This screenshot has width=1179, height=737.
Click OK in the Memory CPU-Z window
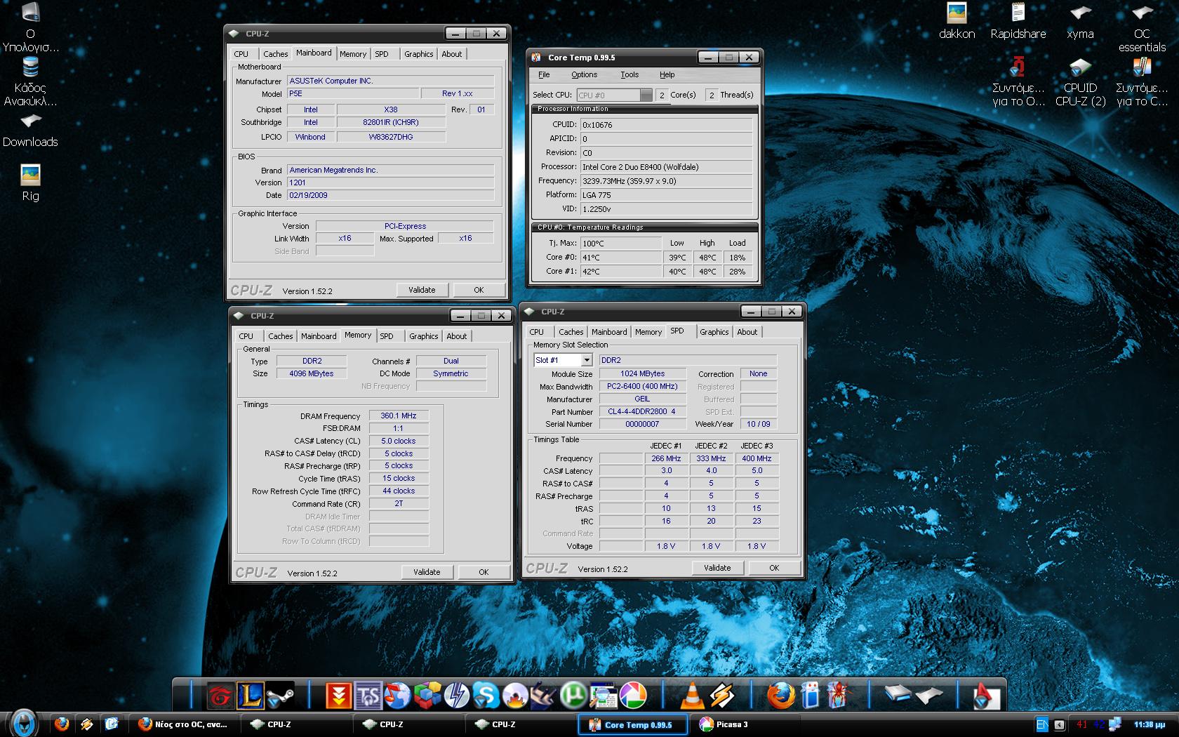coord(484,572)
